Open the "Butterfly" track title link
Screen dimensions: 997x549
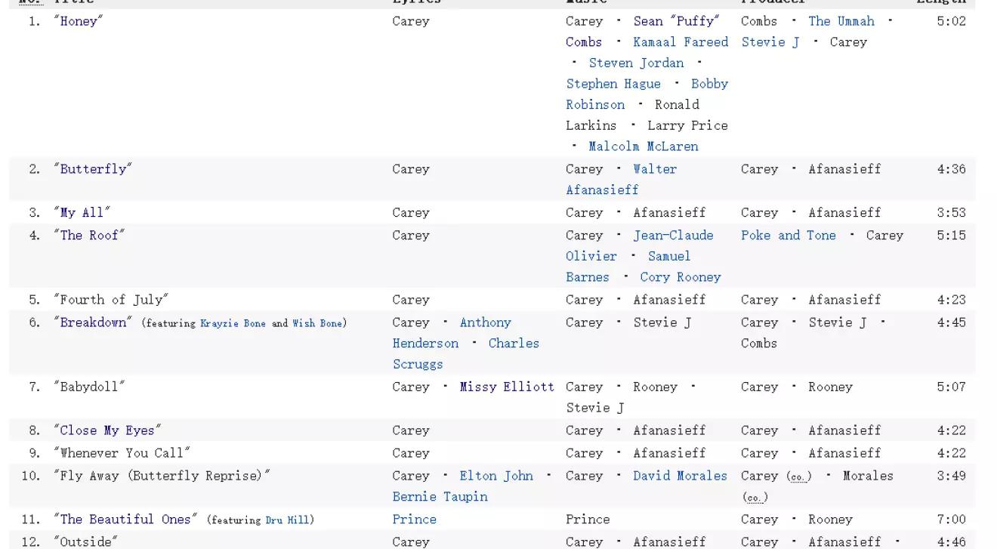pos(93,169)
